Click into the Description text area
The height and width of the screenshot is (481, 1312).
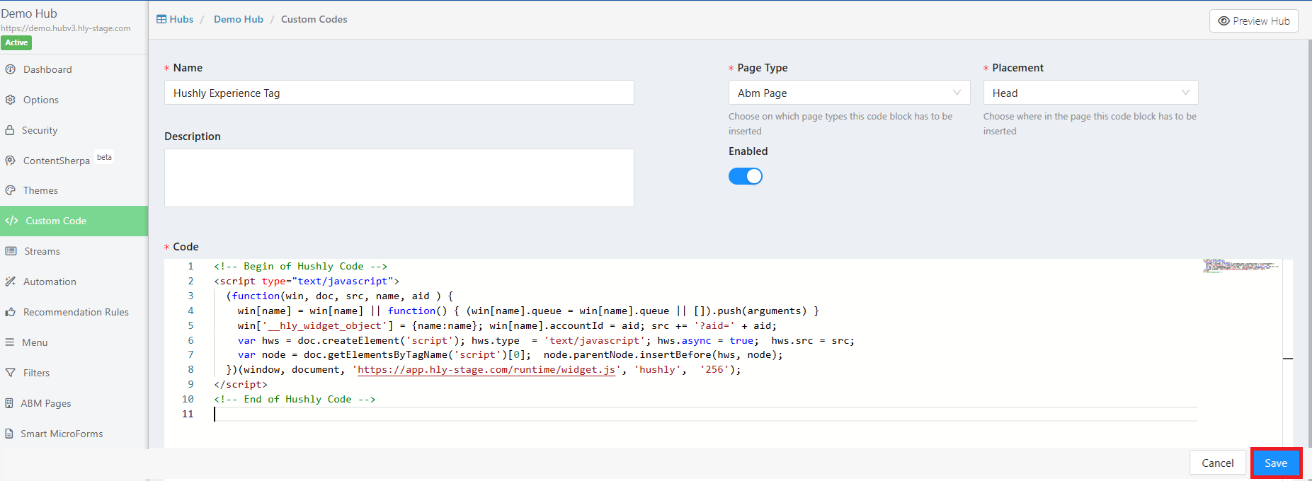point(399,178)
